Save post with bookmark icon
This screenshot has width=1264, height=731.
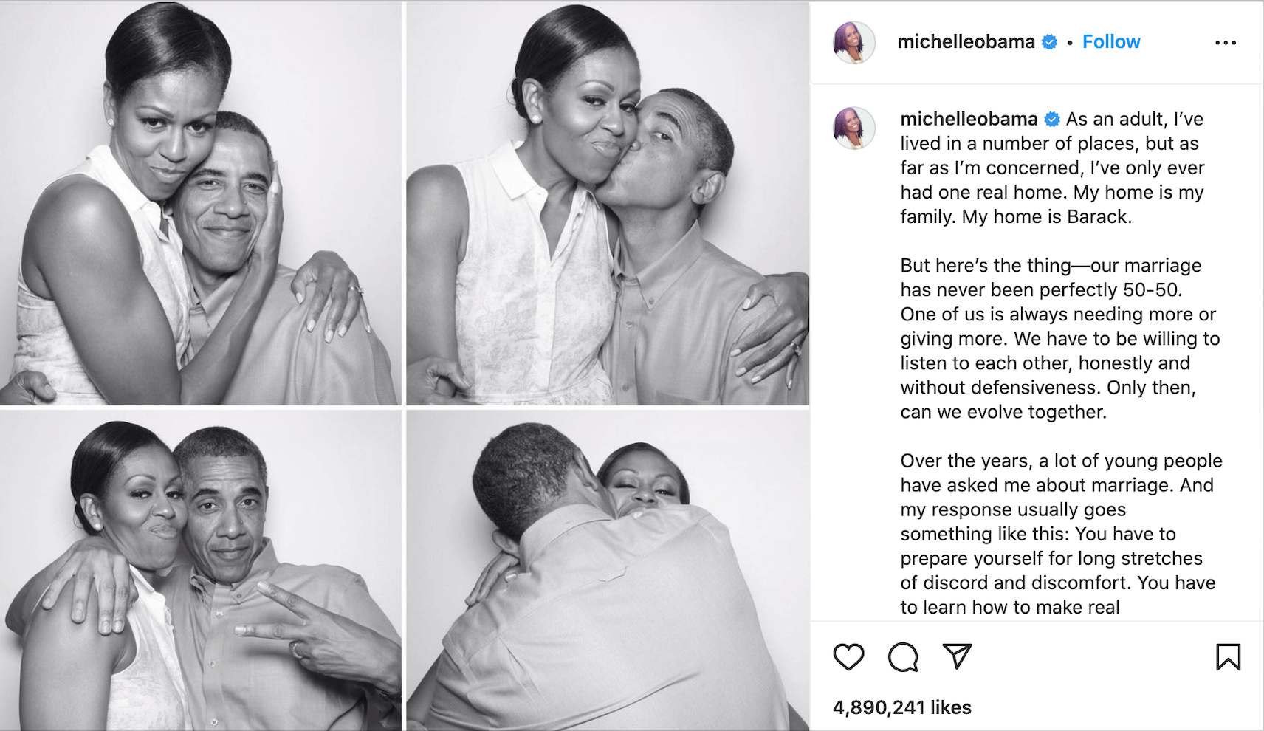[1228, 656]
